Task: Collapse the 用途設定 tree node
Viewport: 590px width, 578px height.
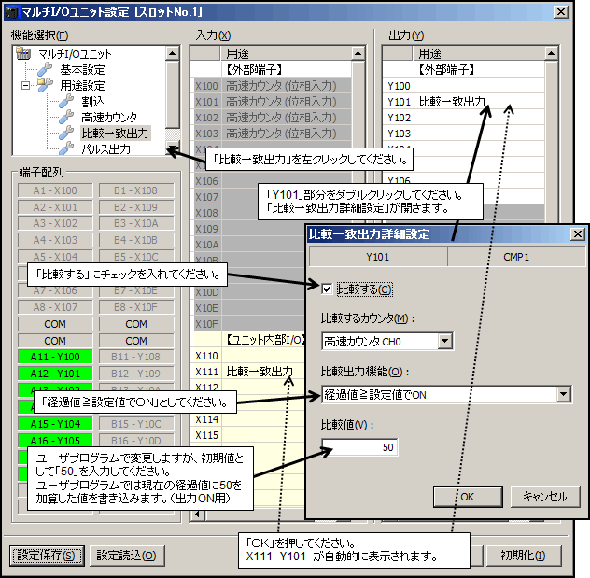Action: click(x=24, y=86)
